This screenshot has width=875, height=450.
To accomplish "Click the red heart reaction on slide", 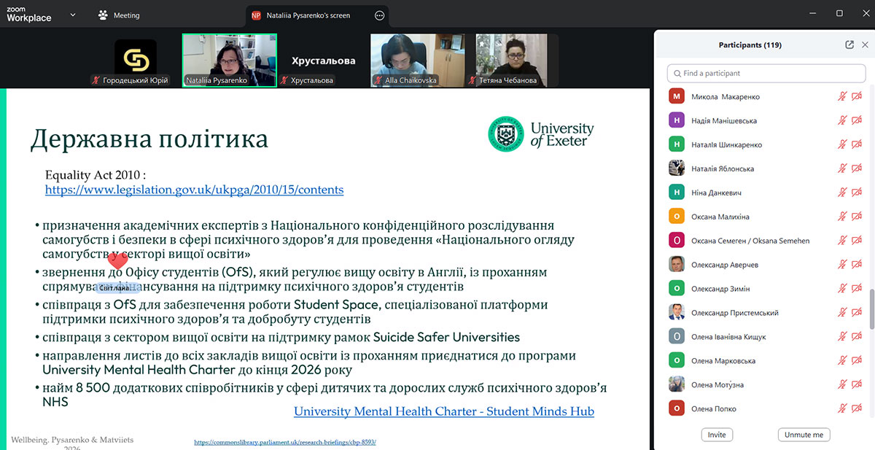I will coord(117,260).
